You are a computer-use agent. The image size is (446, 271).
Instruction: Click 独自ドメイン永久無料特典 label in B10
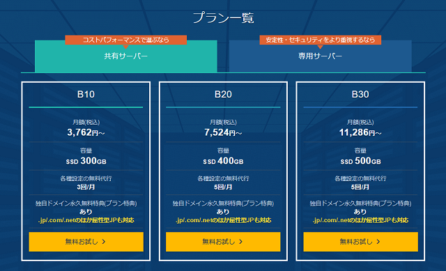[x=86, y=203]
